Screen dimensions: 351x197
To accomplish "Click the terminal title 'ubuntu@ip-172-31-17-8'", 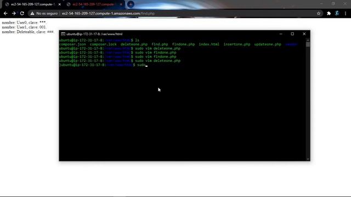I will tap(94, 34).
